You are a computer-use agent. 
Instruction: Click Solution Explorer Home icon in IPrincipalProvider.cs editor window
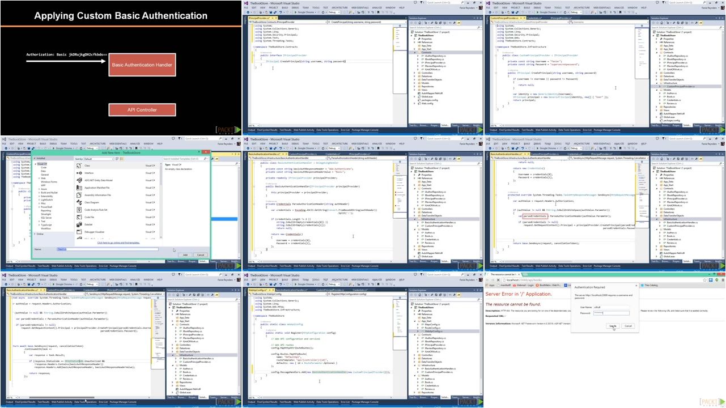419,23
